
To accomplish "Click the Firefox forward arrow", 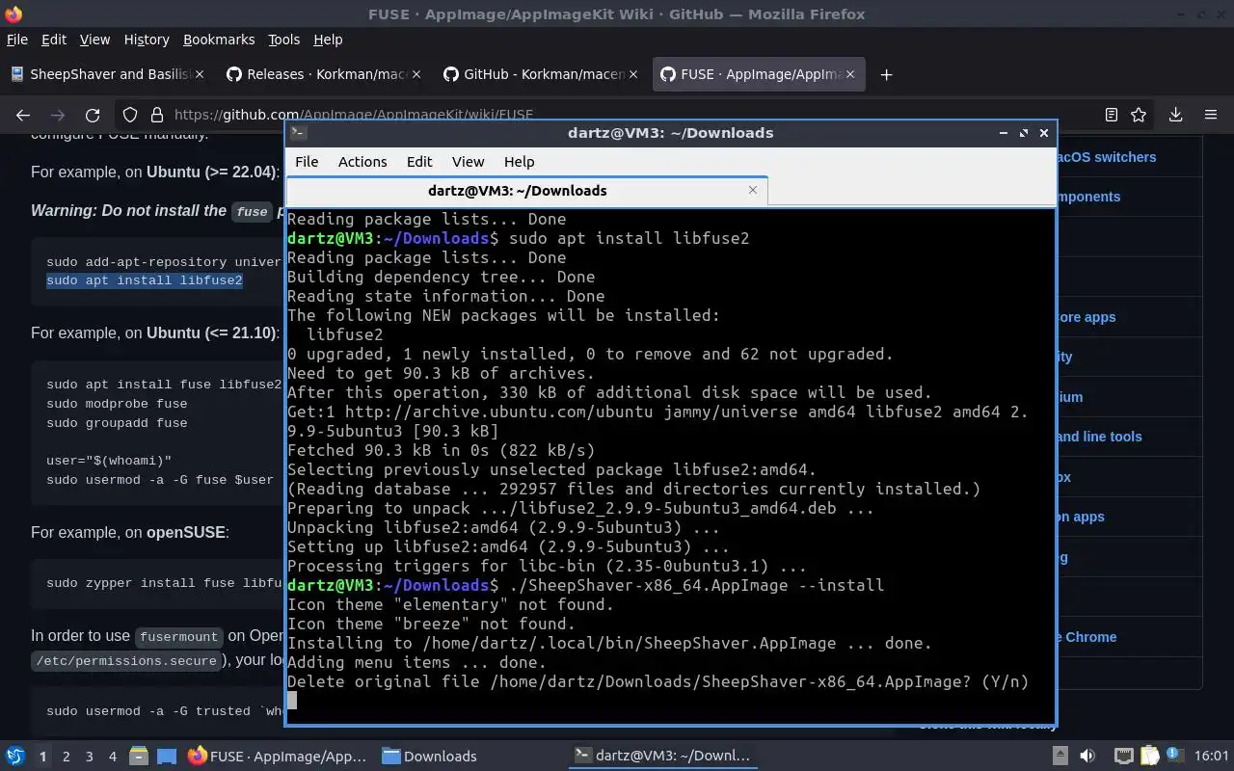I will click(58, 115).
